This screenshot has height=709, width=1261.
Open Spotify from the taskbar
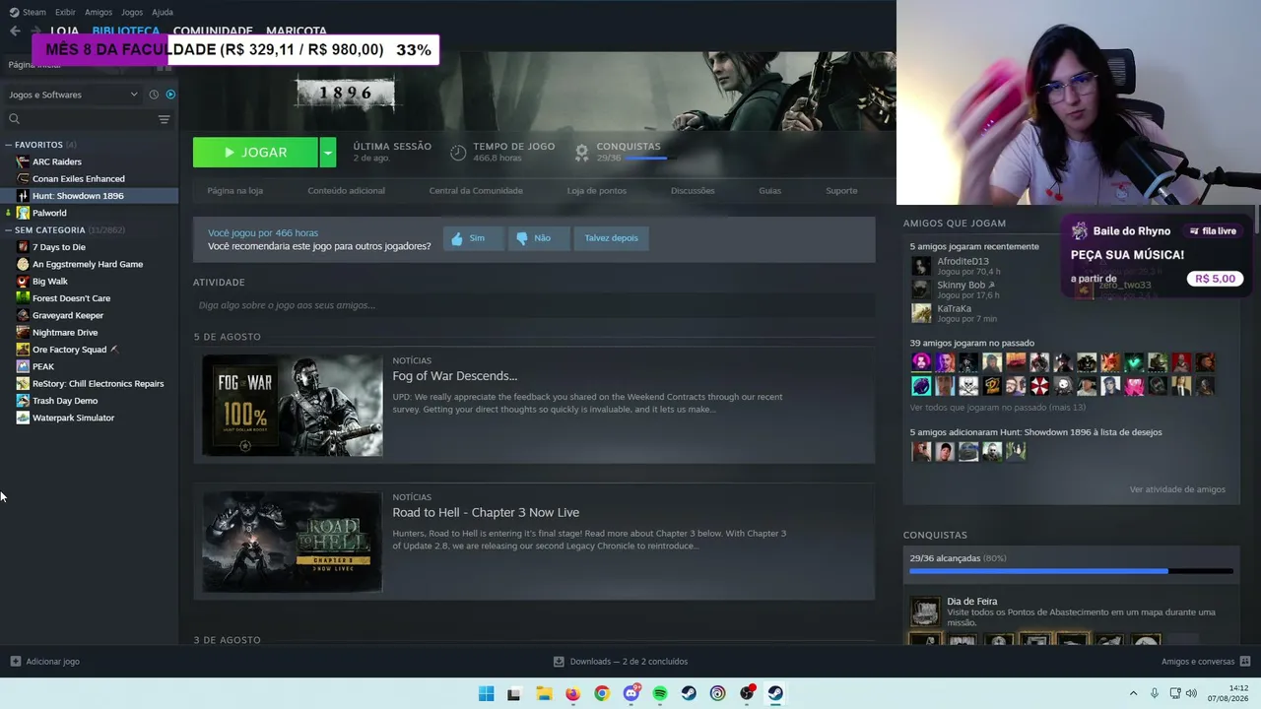coord(660,693)
